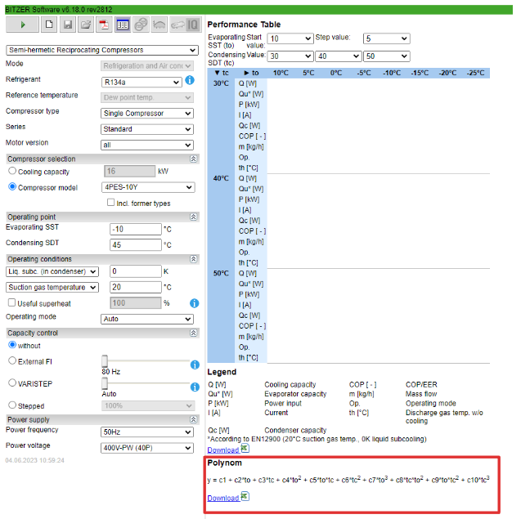Click Excel icon after performance table Download
This screenshot has height=519, width=521.
click(x=245, y=448)
